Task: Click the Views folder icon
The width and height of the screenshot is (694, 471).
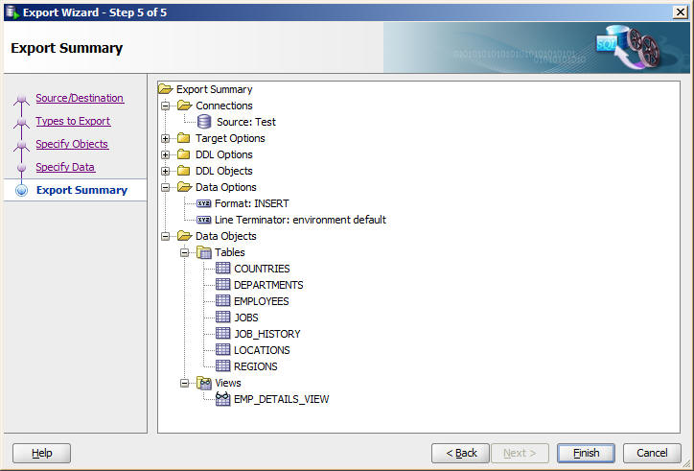Action: [204, 383]
